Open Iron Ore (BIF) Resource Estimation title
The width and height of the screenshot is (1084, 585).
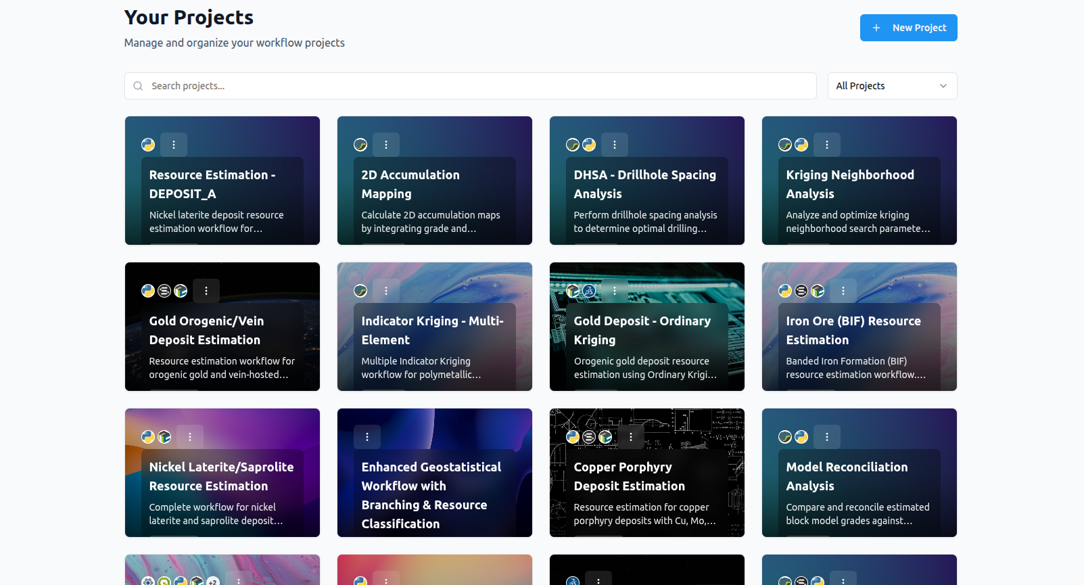(853, 330)
